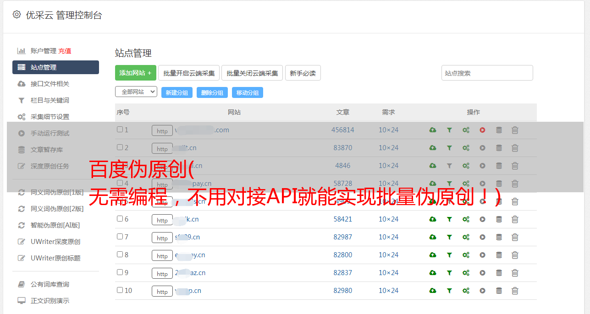Image resolution: width=590 pixels, height=314 pixels.
Task: Mark the checkbox for site number 9
Action: pos(120,272)
